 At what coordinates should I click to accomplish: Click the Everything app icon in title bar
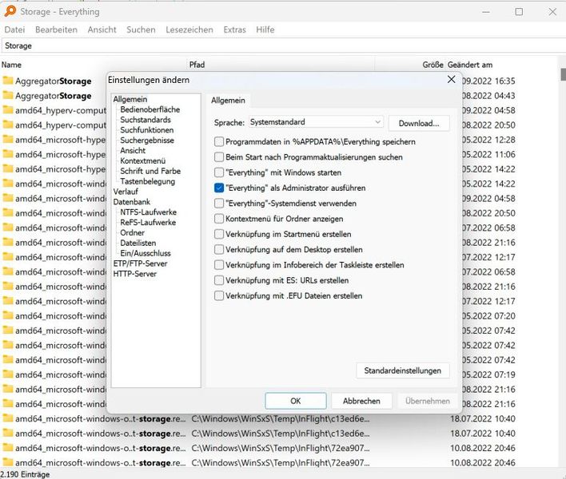[10, 11]
